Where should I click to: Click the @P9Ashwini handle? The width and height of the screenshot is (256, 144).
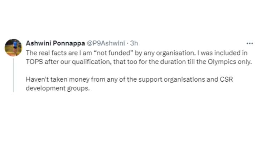tap(106, 43)
